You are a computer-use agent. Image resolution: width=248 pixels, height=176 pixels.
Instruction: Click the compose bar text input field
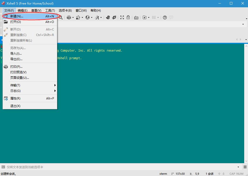[121, 167]
